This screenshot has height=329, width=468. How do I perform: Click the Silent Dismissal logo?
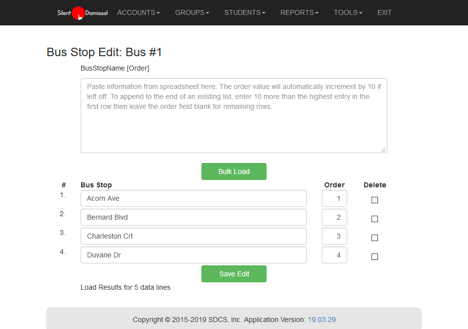point(82,13)
